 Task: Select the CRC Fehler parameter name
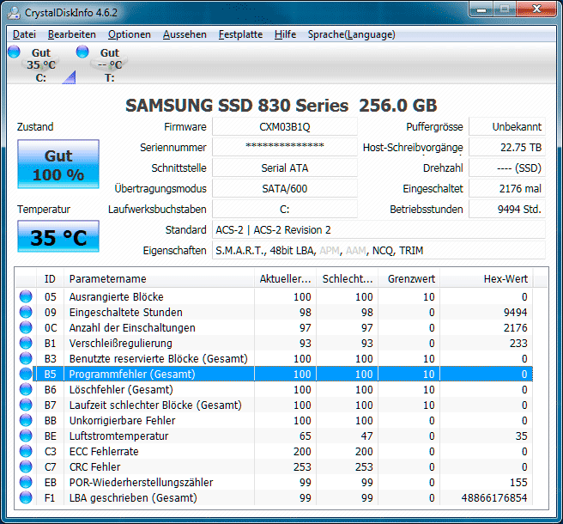click(94, 466)
